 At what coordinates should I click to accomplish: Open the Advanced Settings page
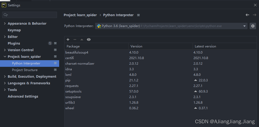point(23,97)
